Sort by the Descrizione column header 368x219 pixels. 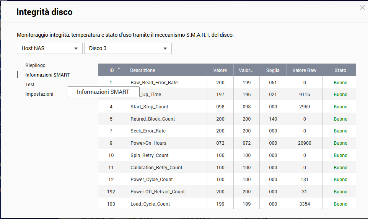pos(142,70)
